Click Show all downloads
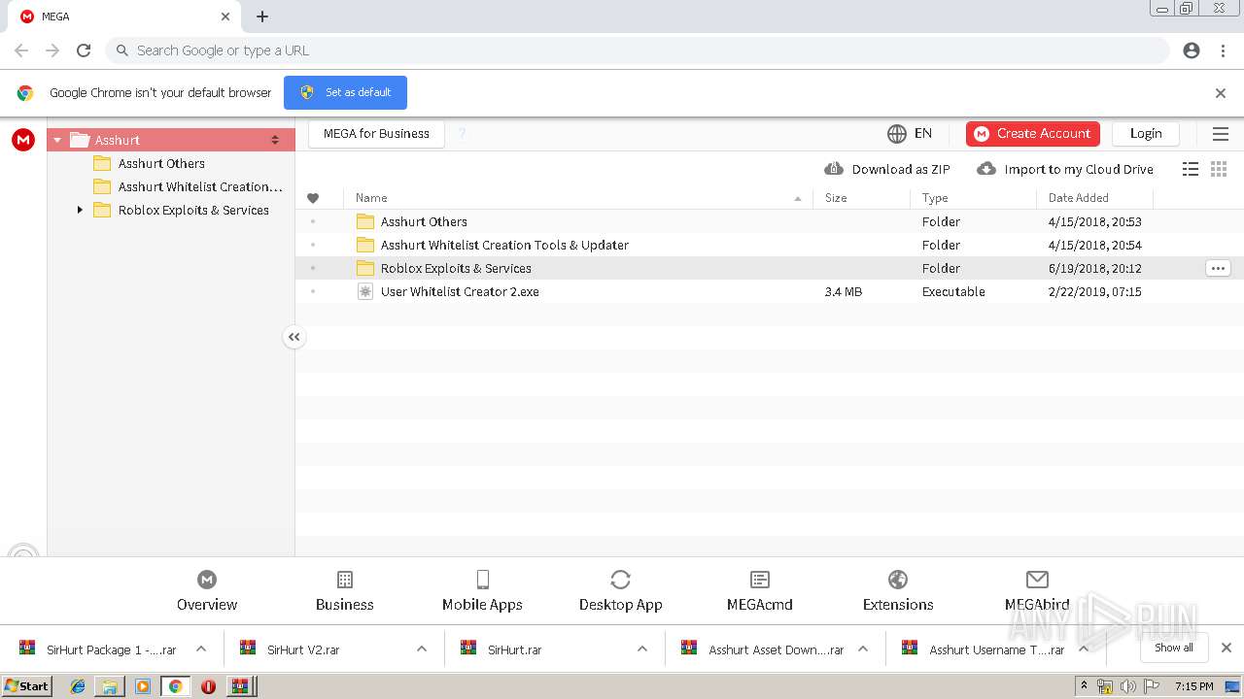 [1173, 648]
